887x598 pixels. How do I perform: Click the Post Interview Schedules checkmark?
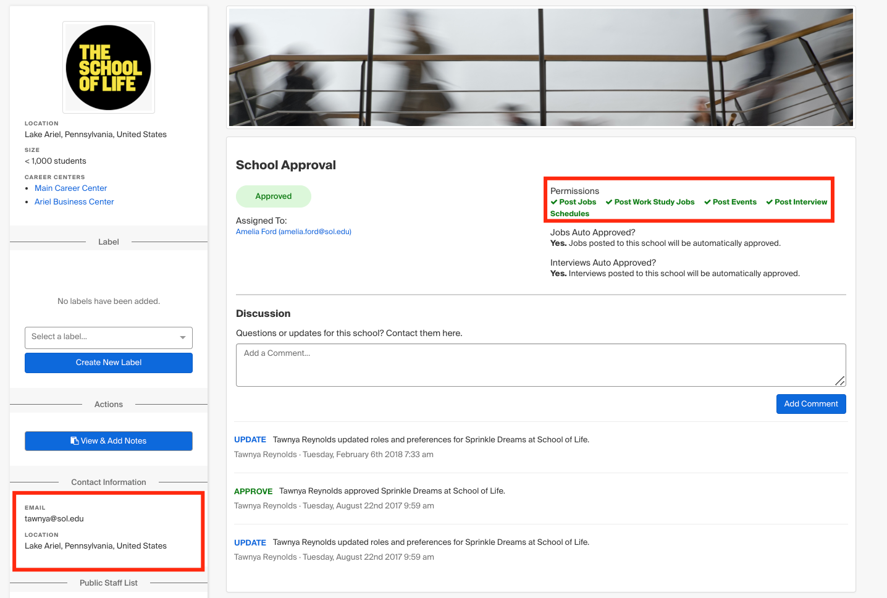tap(770, 202)
